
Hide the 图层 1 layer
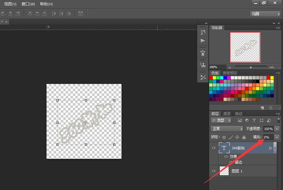[x=214, y=171]
